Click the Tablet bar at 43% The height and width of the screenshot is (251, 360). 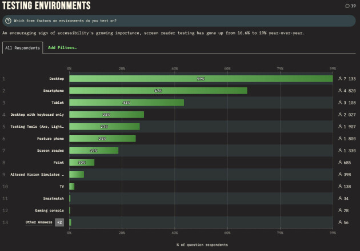[126, 103]
